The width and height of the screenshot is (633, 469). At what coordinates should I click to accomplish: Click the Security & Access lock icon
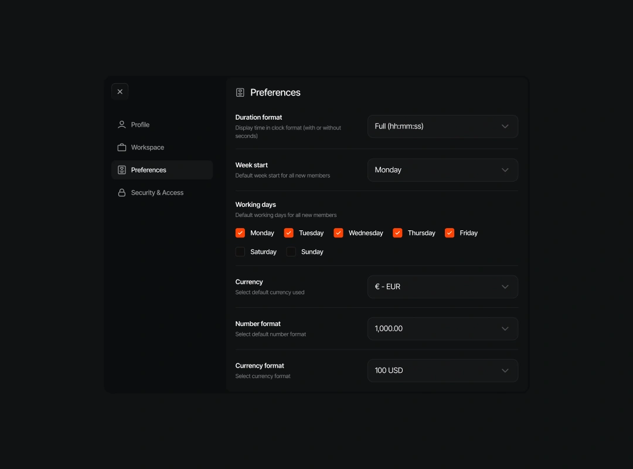click(122, 193)
